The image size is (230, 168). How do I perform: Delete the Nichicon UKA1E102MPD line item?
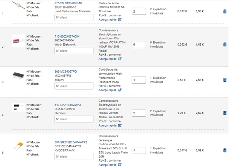coord(224,112)
